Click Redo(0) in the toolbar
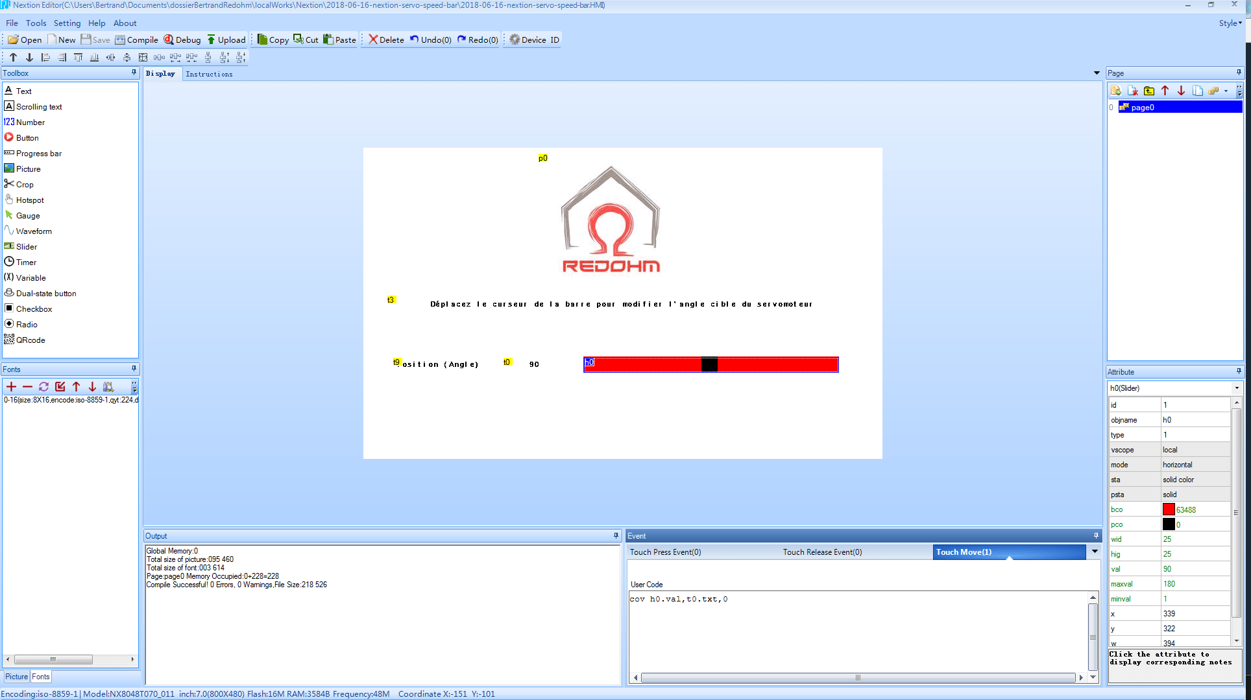 click(x=478, y=40)
